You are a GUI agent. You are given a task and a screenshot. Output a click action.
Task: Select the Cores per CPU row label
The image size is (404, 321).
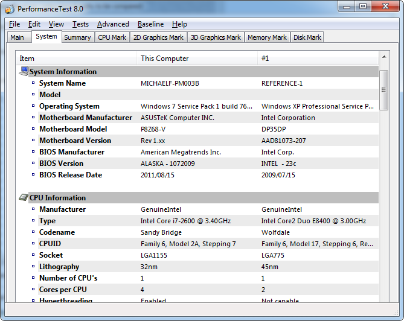point(63,290)
